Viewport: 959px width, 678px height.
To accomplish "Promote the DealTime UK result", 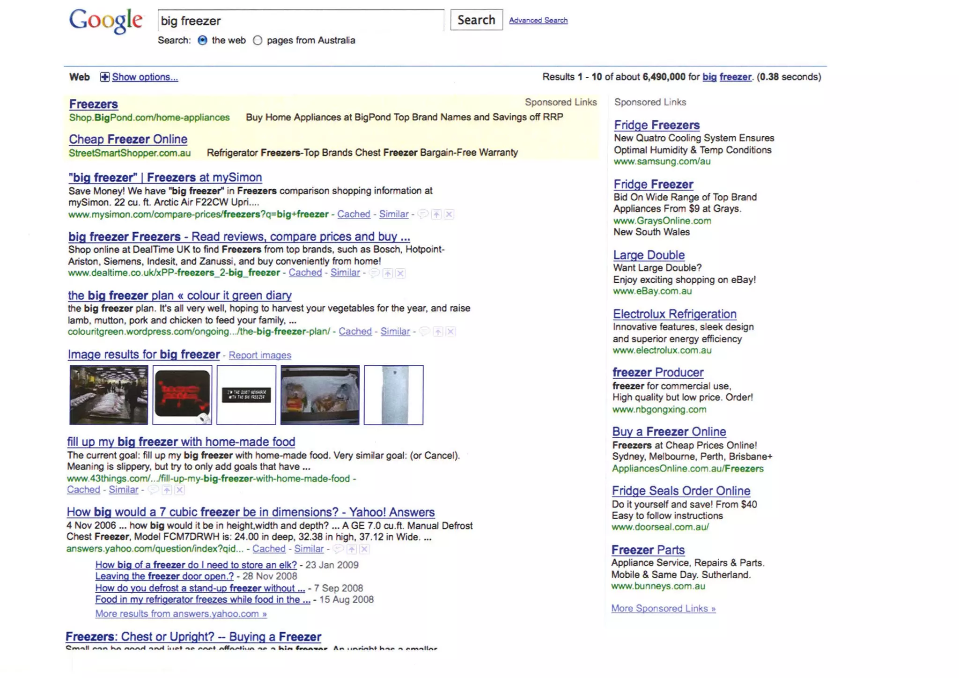I will pos(388,273).
